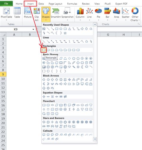
Task: Open the Screenshot dropdown
Action: pos(67,14)
